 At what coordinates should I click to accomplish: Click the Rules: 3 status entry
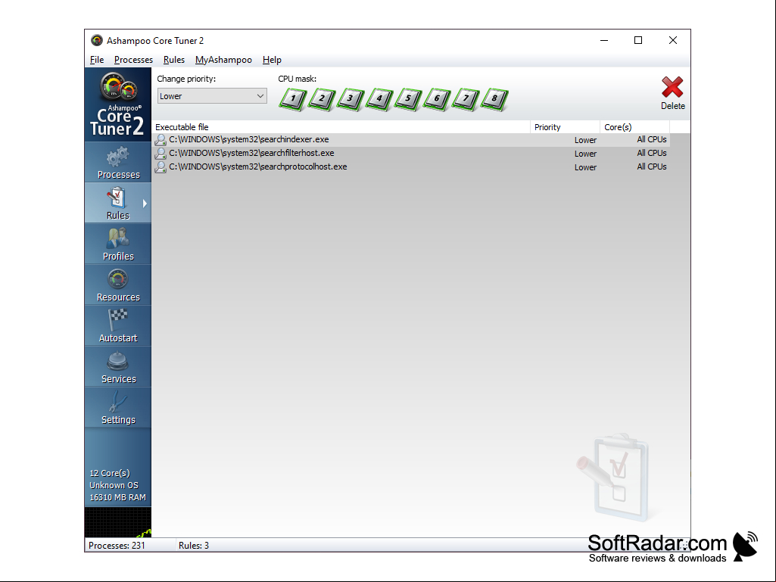click(x=194, y=546)
